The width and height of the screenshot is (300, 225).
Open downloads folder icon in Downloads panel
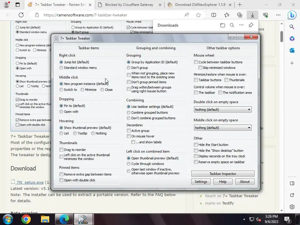223,25
